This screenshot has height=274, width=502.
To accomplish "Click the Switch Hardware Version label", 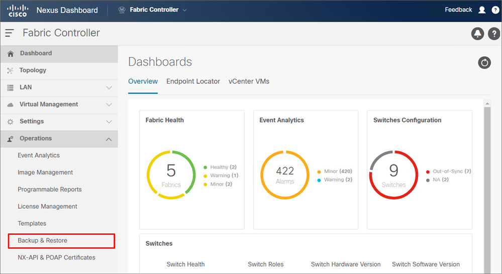I will [345, 264].
